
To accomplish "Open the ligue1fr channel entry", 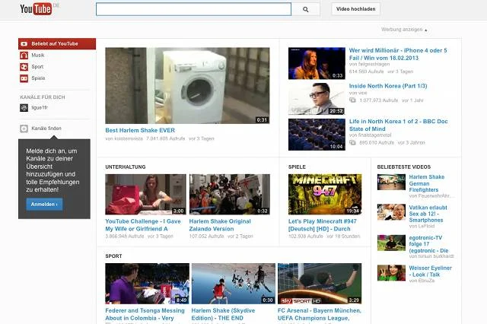I will (x=40, y=108).
